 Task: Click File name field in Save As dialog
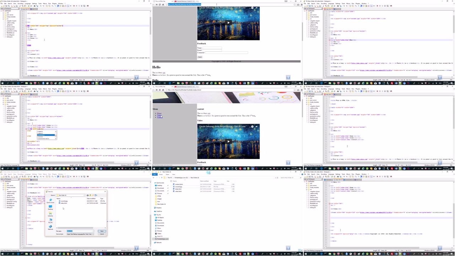coord(80,231)
